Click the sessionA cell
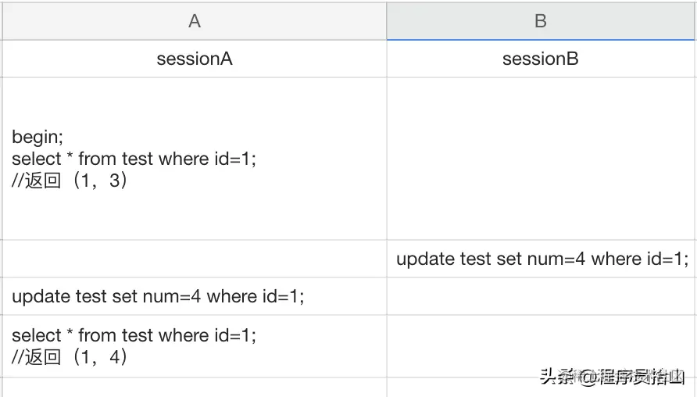This screenshot has width=697, height=397. (x=195, y=59)
